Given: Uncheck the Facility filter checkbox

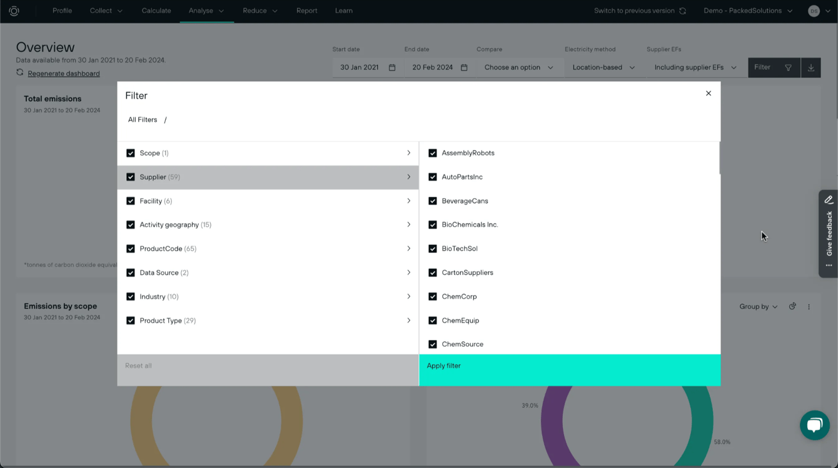Looking at the screenshot, I should 131,201.
